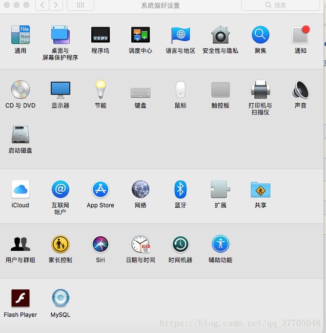326x333 pixels.
Task: Open the 程序坞 (Dock) preferences
Action: point(101,35)
